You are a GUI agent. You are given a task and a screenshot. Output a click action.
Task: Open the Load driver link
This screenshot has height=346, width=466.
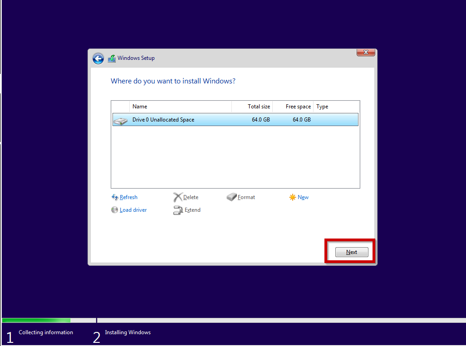(133, 210)
